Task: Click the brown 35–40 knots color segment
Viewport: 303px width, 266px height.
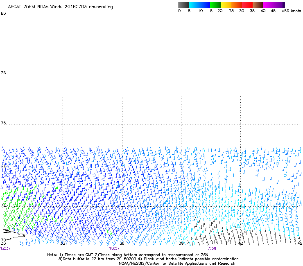Action: pos(258,5)
